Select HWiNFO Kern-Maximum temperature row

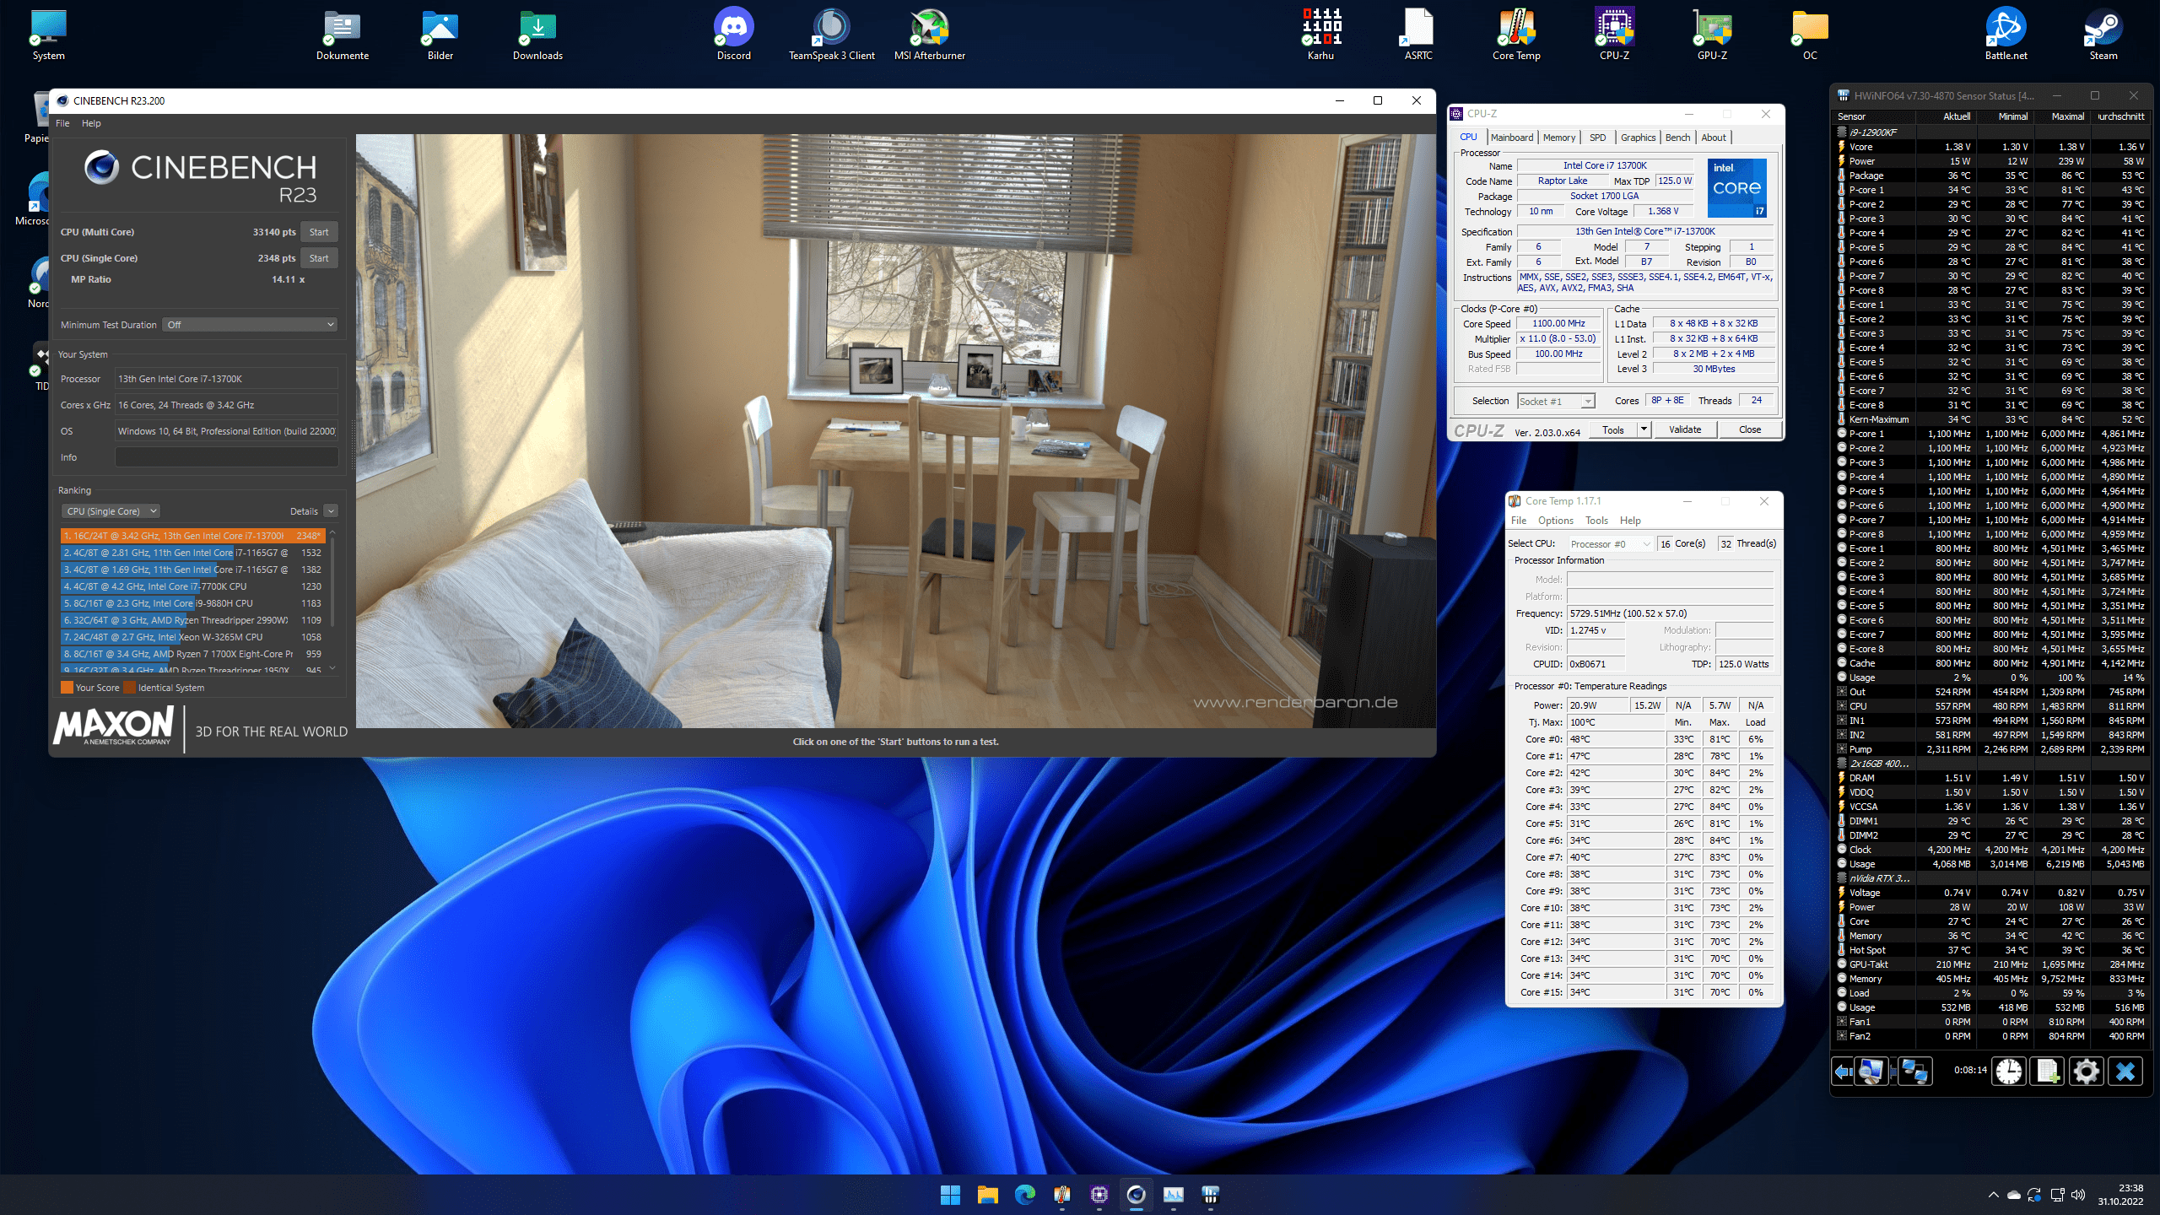1990,419
